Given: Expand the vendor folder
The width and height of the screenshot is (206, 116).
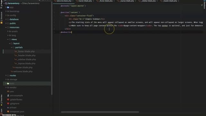Looking at the screenshot, I should [6, 87].
